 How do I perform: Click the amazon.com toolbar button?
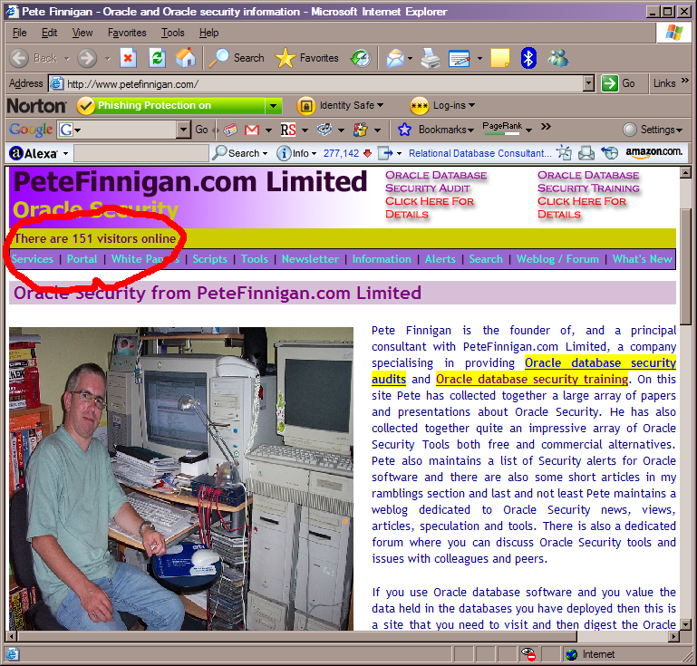tap(653, 152)
